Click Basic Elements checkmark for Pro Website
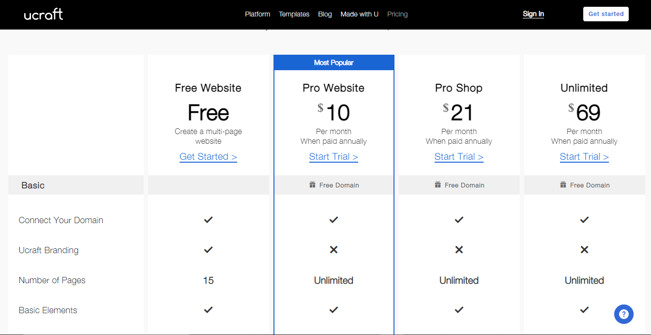Image resolution: width=651 pixels, height=335 pixels. pyautogui.click(x=333, y=310)
